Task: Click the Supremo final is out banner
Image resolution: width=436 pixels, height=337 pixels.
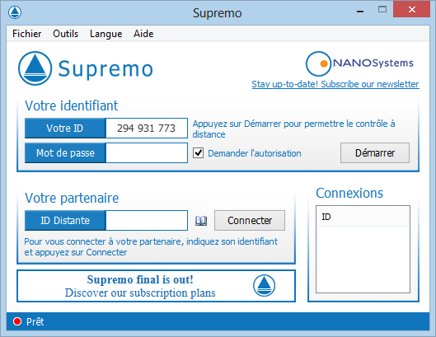Action: pyautogui.click(x=156, y=286)
